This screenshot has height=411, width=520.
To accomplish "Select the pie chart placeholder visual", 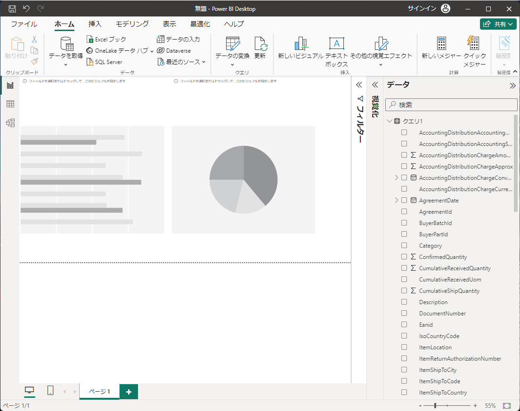I will click(244, 179).
